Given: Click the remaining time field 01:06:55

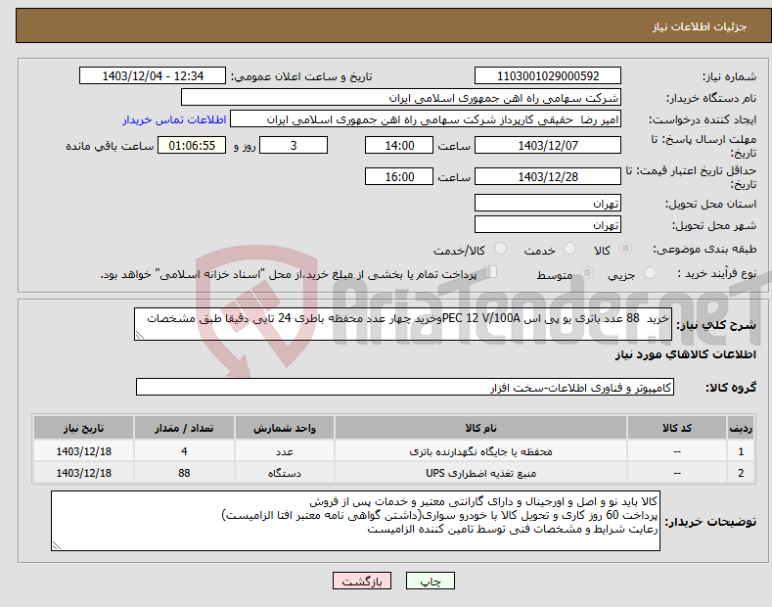Looking at the screenshot, I should 192,145.
